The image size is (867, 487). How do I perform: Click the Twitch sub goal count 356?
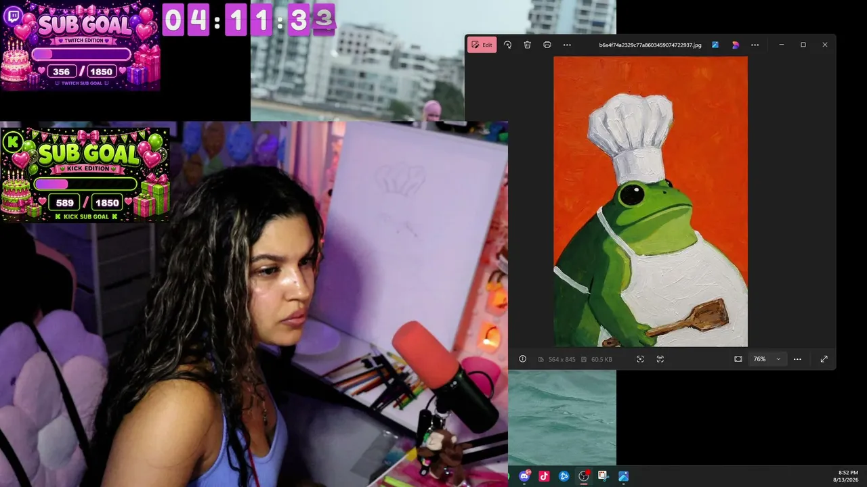62,71
